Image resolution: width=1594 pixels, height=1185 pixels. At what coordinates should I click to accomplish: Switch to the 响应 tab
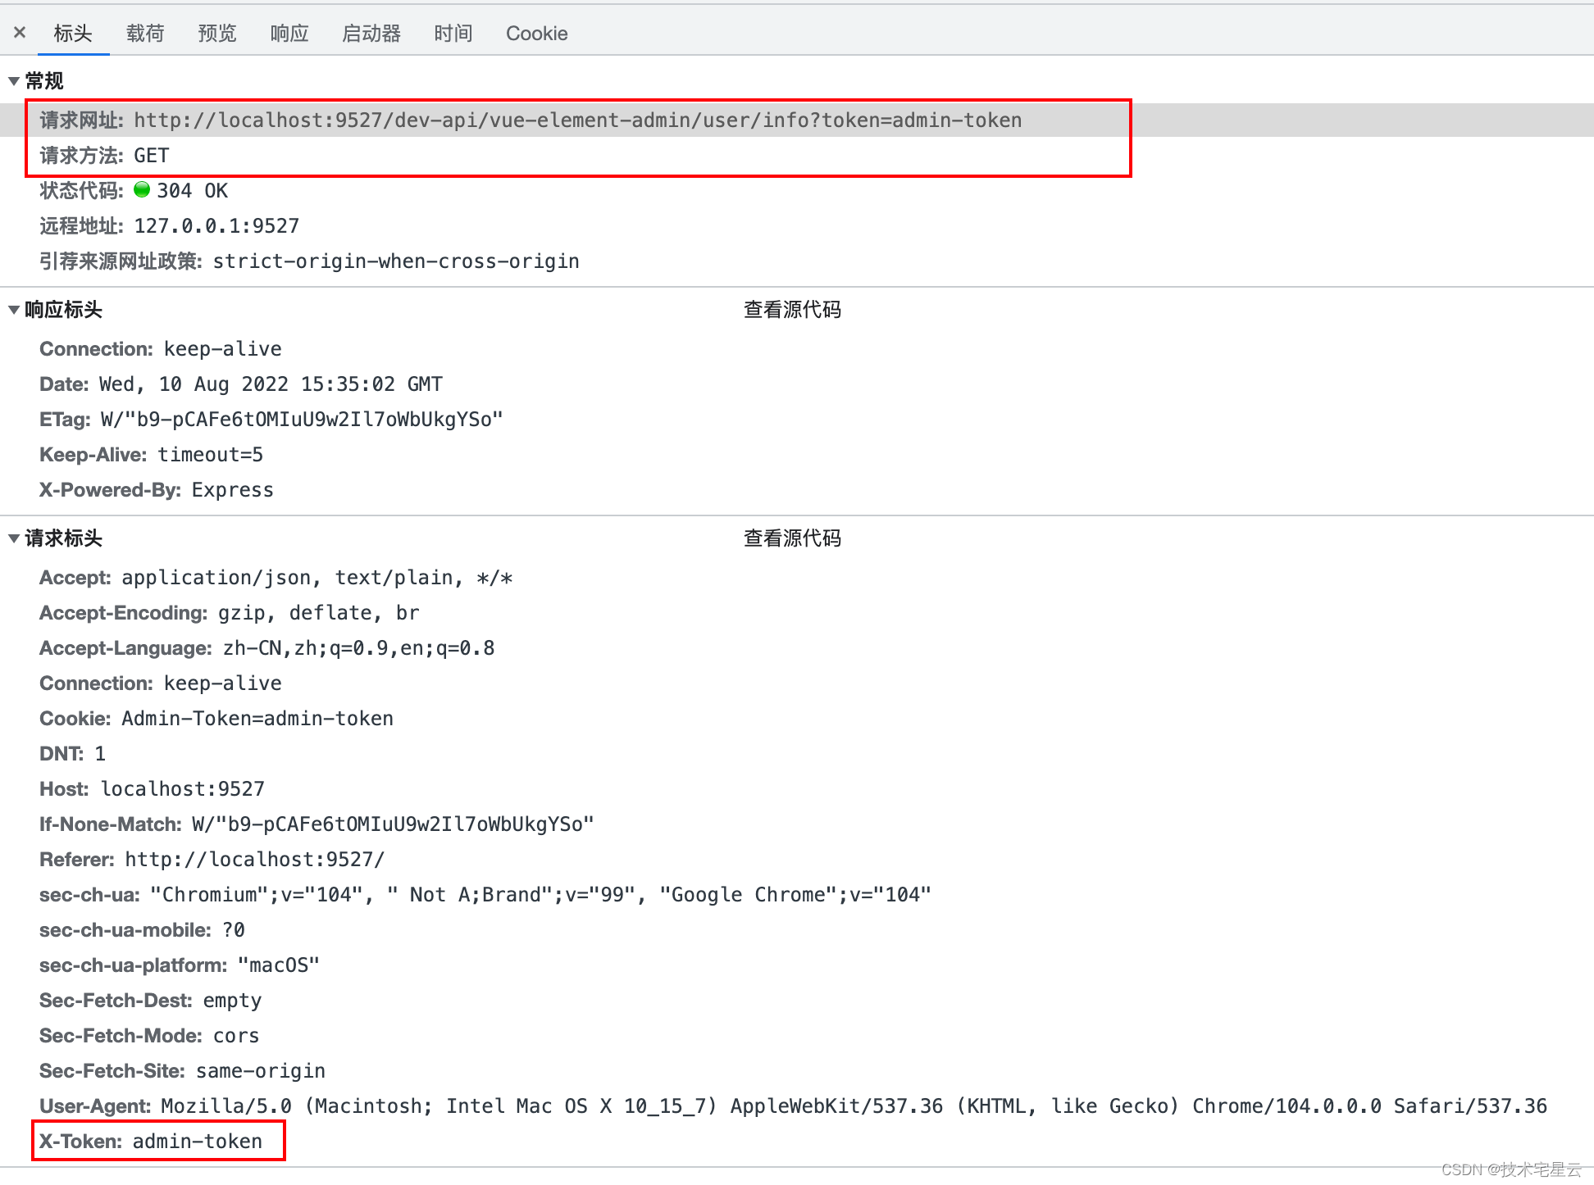[x=289, y=33]
